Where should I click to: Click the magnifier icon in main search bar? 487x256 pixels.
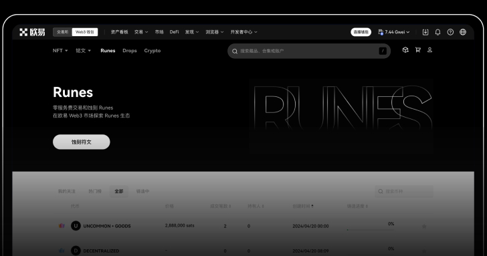235,51
